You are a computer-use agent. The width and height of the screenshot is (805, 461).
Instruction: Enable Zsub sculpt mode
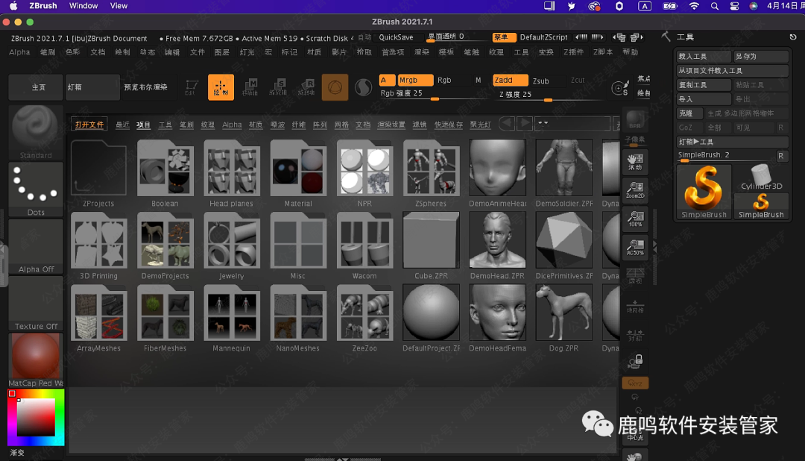(540, 81)
